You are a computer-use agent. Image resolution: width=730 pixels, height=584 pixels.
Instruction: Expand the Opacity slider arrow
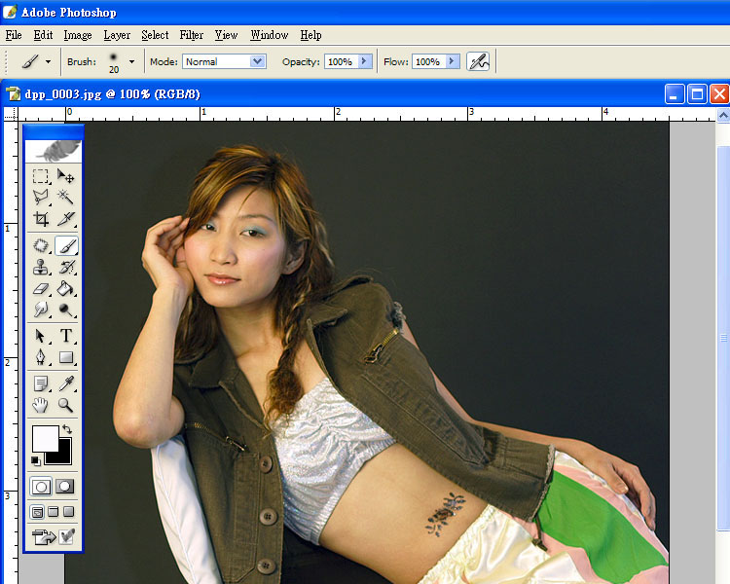[x=365, y=61]
